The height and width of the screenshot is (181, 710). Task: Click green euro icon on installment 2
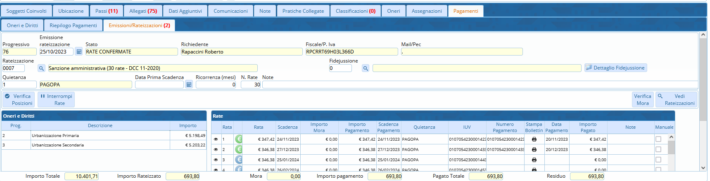(239, 149)
